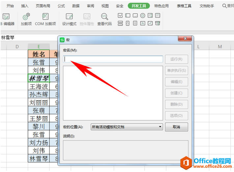The image size is (234, 172).
Task: Select column L header
Action: (x=198, y=47)
